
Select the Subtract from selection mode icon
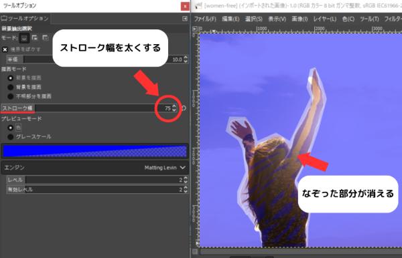tap(46, 38)
